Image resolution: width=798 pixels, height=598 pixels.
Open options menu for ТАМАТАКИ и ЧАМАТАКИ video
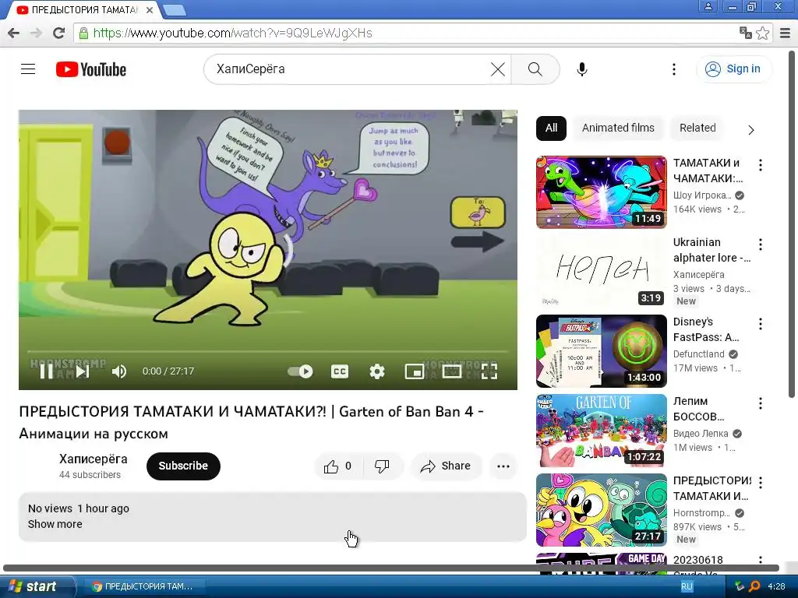pyautogui.click(x=761, y=165)
